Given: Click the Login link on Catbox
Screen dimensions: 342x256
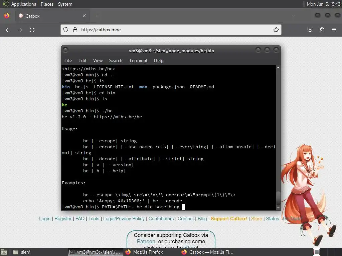Looking at the screenshot, I should pos(45,219).
